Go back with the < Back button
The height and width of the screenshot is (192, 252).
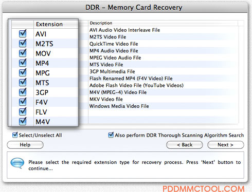pos(185,145)
